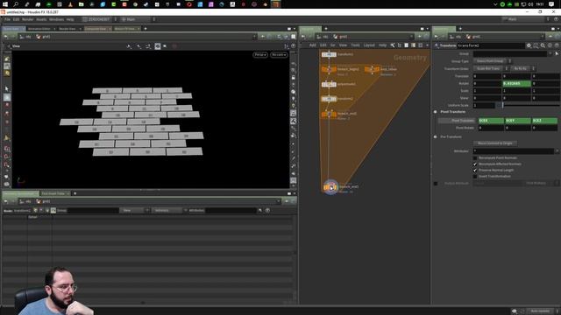This screenshot has width=561, height=315.
Task: Open the Attributes dropdown arrow
Action: (x=557, y=151)
